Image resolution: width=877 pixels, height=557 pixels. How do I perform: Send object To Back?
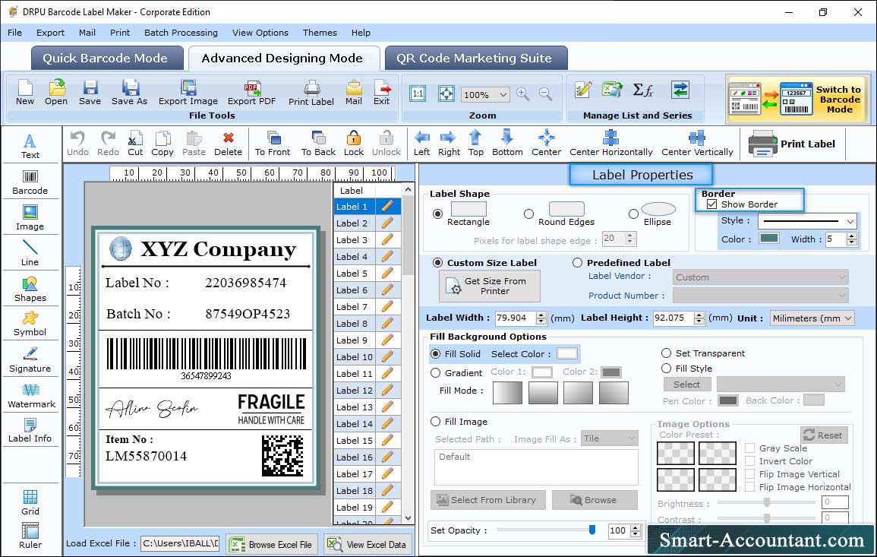point(318,144)
